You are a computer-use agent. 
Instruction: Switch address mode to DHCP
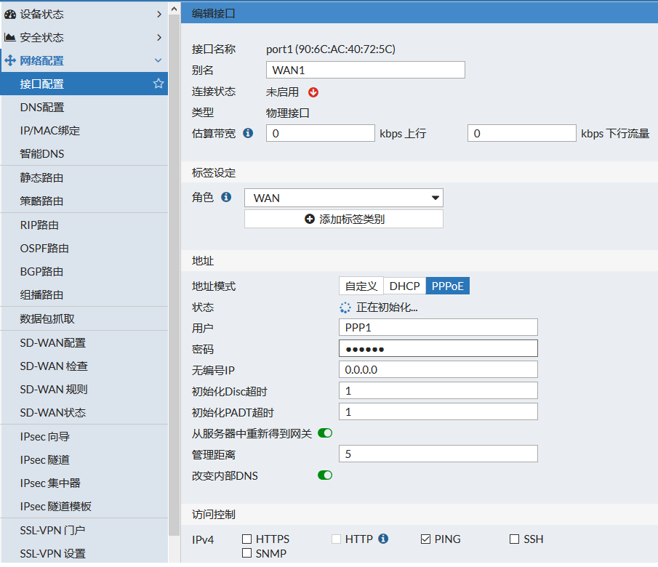(x=404, y=286)
